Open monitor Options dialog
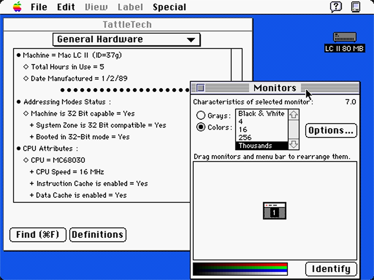Screen dimensions: 374x280 click(331, 130)
